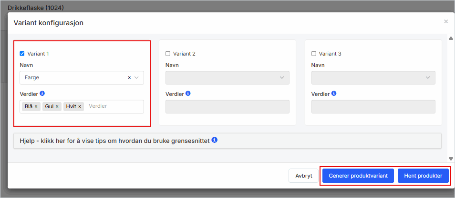Click info icon beside the Hjelp text
The image size is (455, 198).
(x=215, y=141)
